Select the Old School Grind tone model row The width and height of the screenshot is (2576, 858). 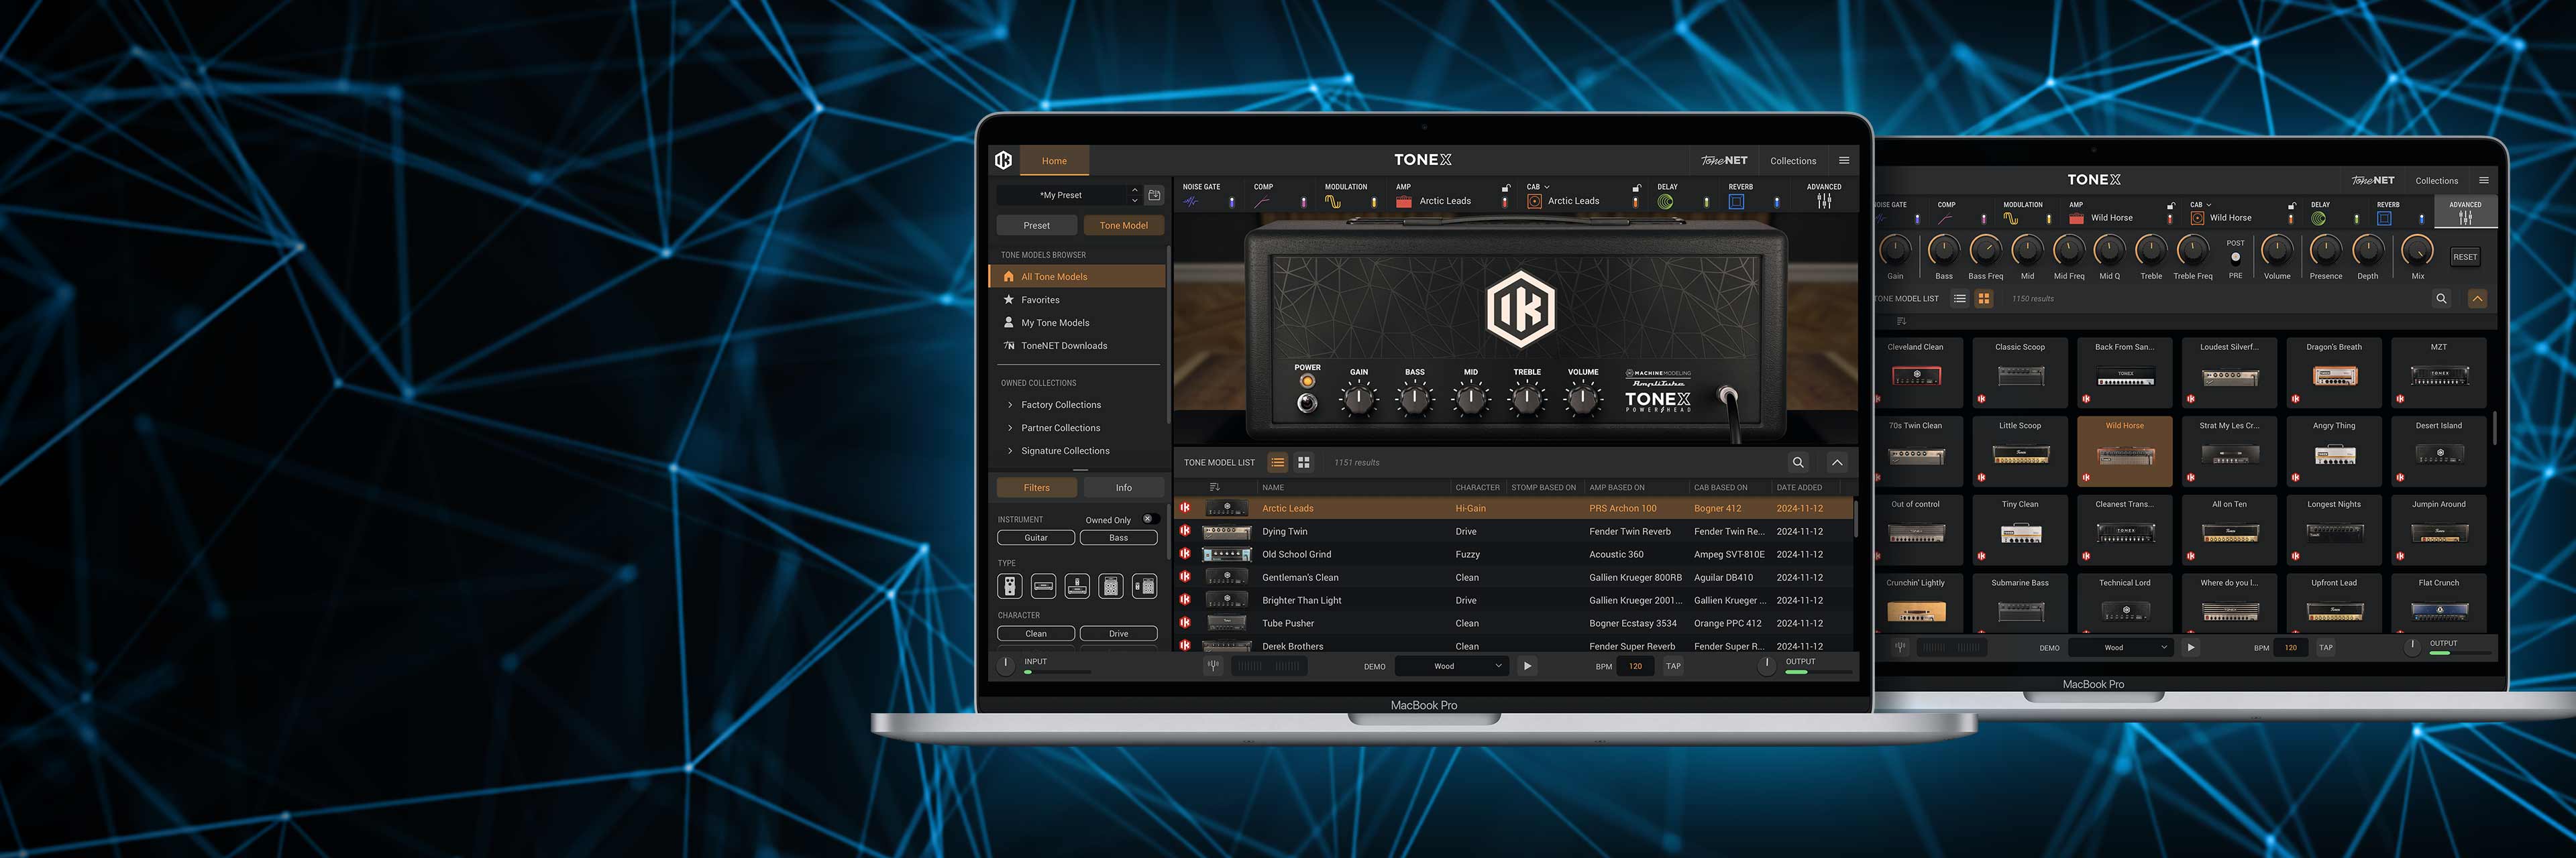pos(1296,554)
